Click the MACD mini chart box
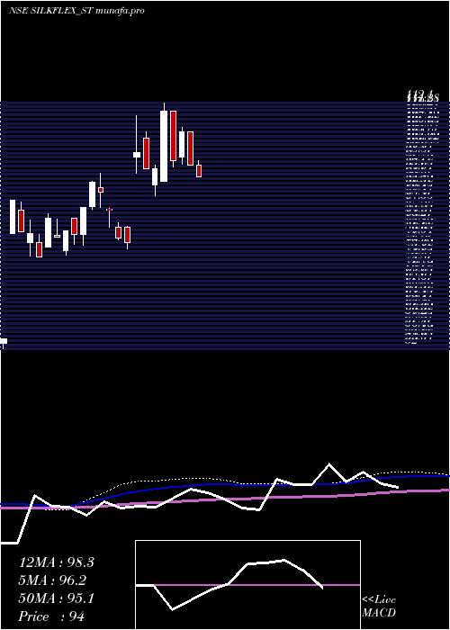 (x=247, y=585)
